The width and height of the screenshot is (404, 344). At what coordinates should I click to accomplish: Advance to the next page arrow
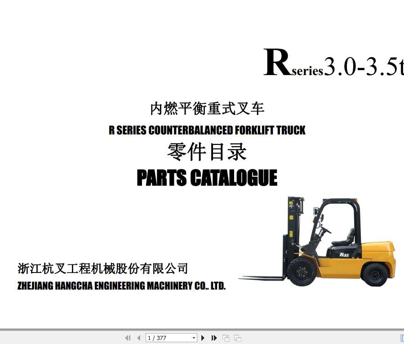coord(203,338)
